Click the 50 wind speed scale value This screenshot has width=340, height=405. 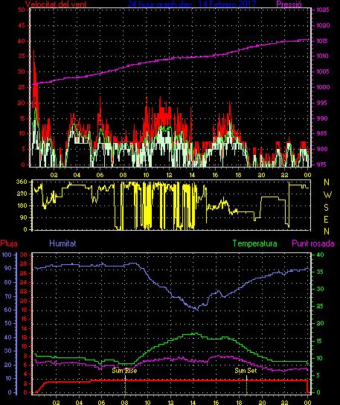pos(22,10)
